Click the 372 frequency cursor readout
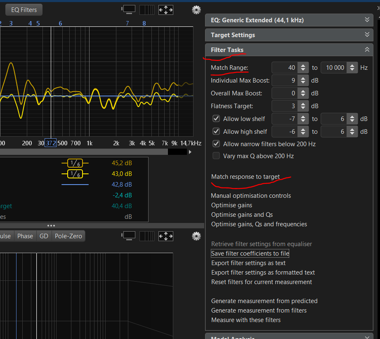Screen dimensions: 380x339 [x=51, y=143]
